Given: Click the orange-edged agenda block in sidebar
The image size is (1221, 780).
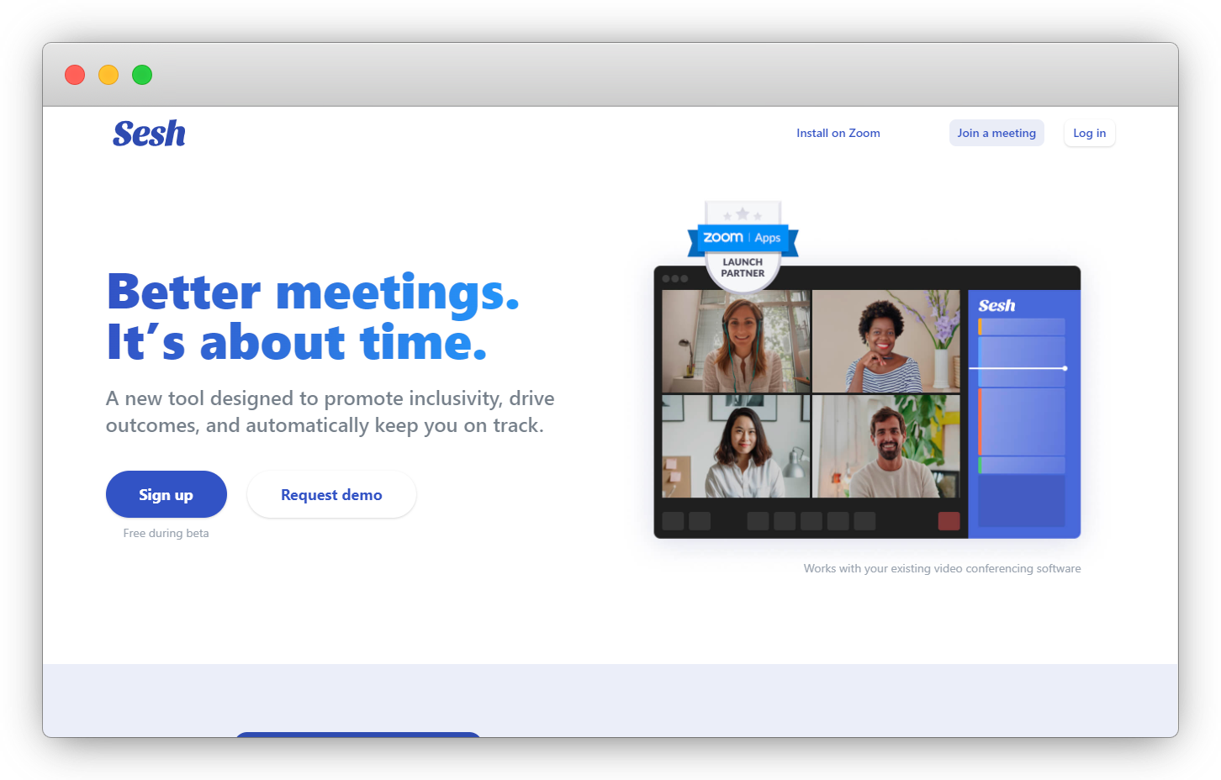Looking at the screenshot, I should click(x=1022, y=327).
